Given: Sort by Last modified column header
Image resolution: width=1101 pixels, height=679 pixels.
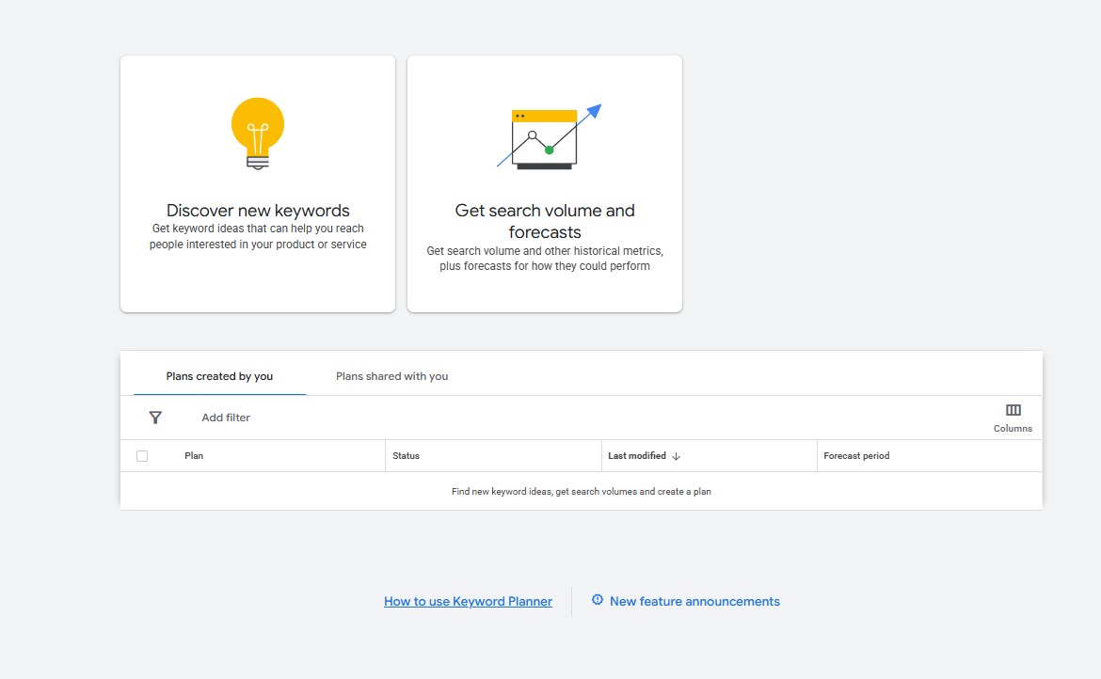Looking at the screenshot, I should [x=637, y=456].
